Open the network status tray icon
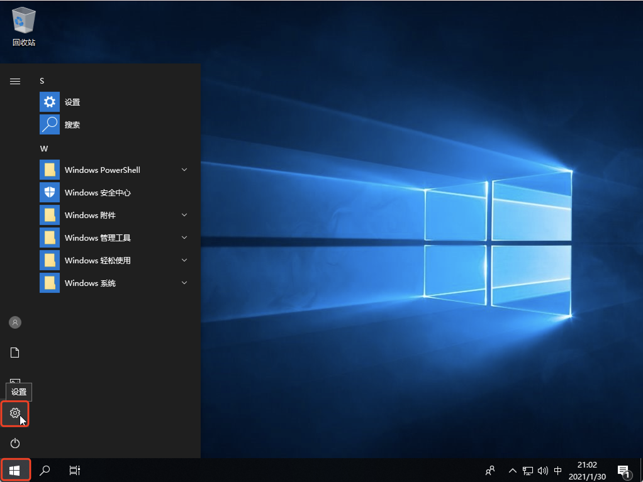This screenshot has height=482, width=643. coord(528,470)
